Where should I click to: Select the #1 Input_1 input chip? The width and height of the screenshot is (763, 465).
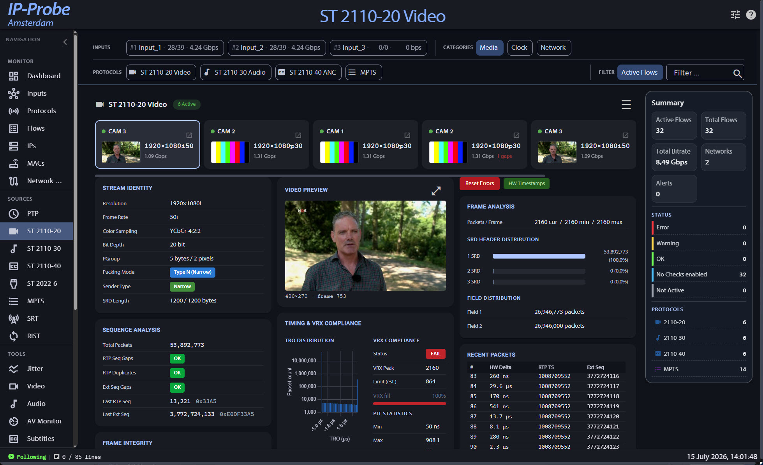point(175,48)
